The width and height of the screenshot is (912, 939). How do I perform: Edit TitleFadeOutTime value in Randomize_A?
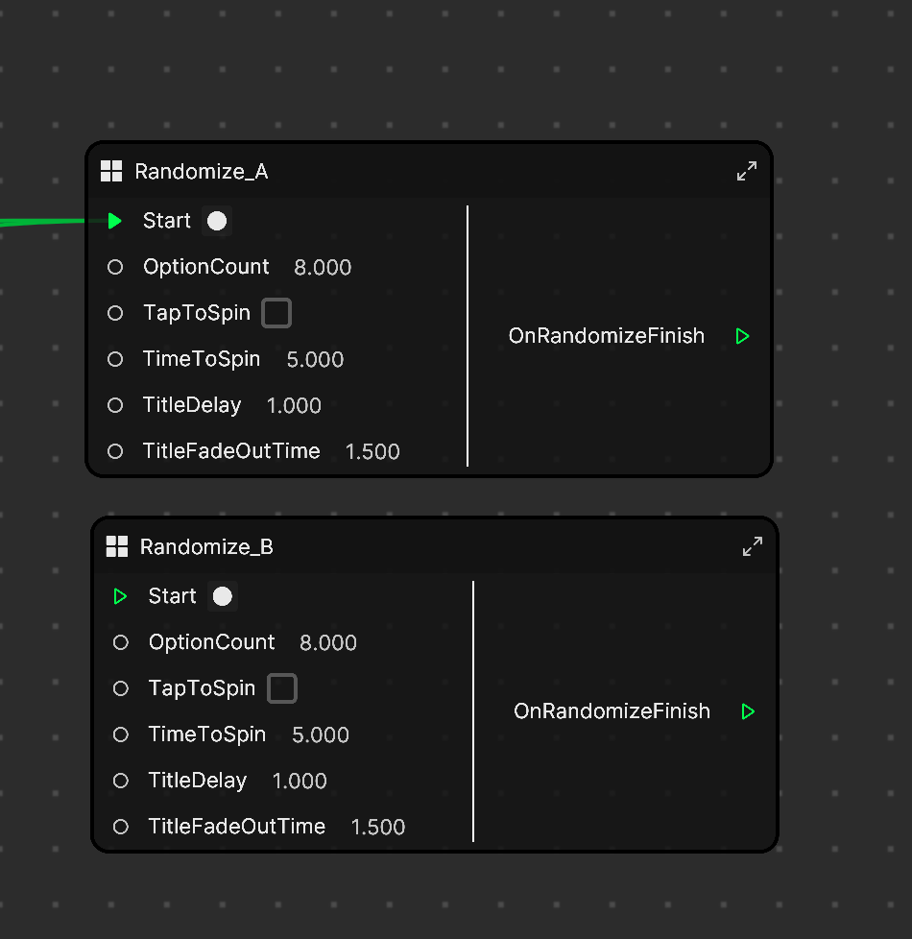pyautogui.click(x=372, y=451)
